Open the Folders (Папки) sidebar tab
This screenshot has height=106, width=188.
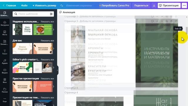point(5,90)
